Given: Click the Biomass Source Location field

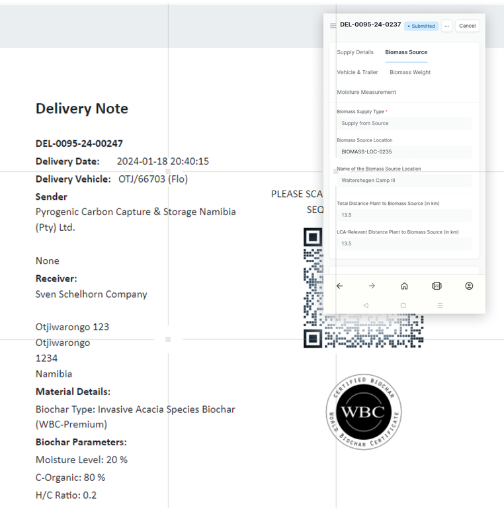Looking at the screenshot, I should 404,151.
